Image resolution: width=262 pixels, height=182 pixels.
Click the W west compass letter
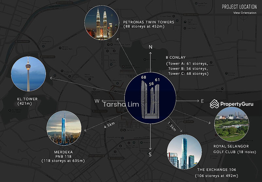[97, 101]
